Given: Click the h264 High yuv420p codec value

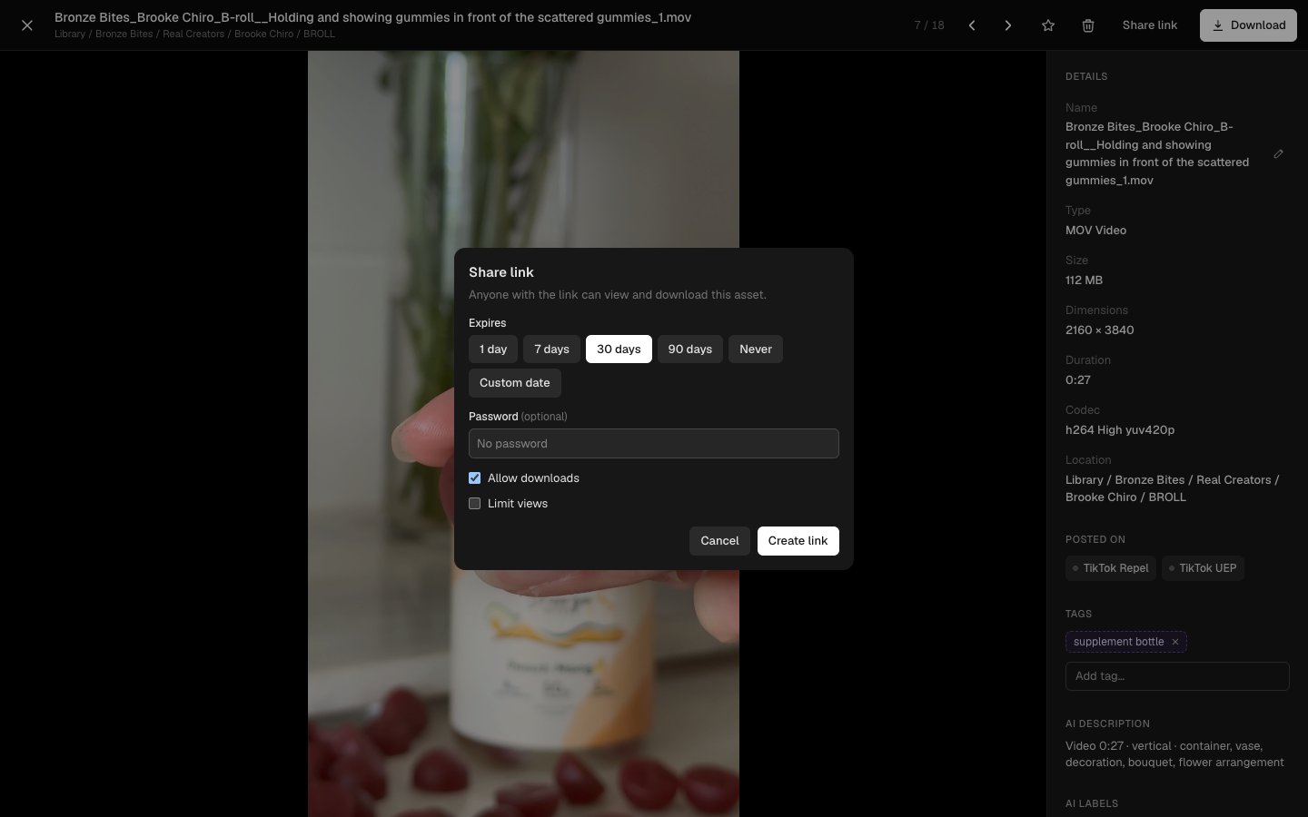Looking at the screenshot, I should (1120, 430).
